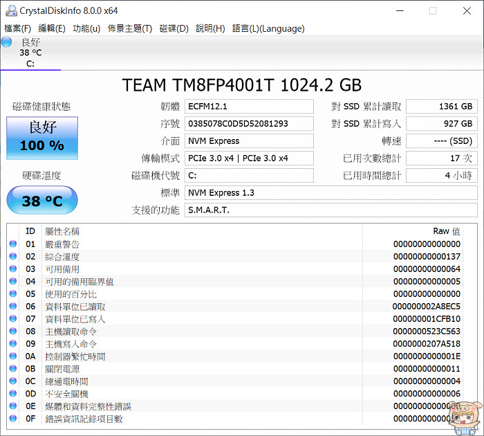Select the C: drive tab showing 良好 38 °C
The width and height of the screenshot is (484, 436).
tap(30, 53)
